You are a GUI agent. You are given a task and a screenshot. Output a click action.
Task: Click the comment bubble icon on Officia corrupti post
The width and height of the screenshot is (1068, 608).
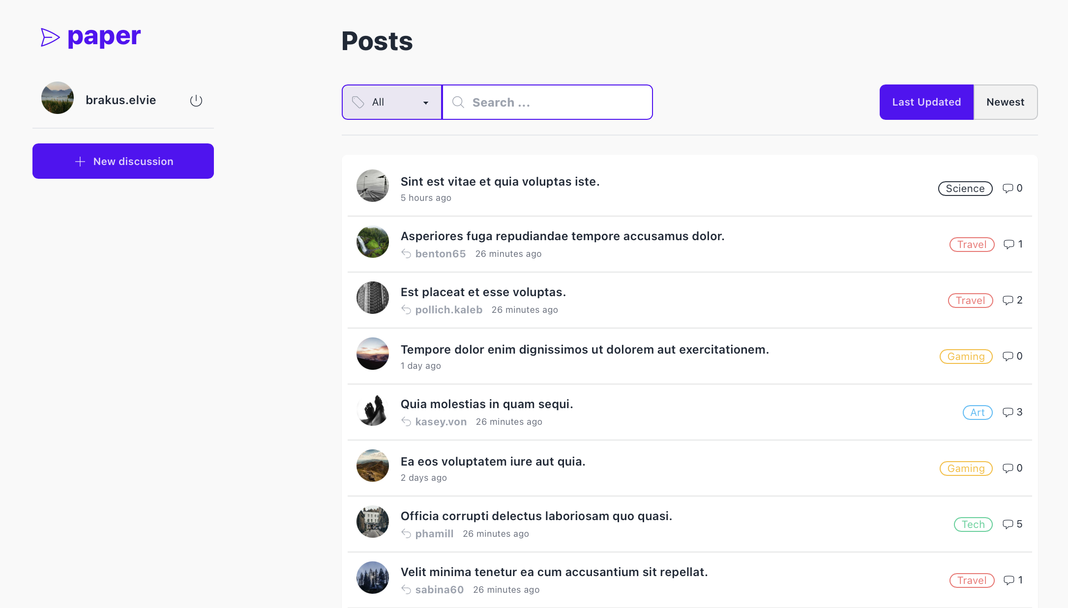[x=1008, y=524]
